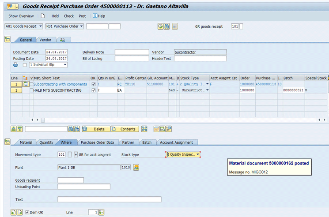
Task: Click the Execute clock icon in header
Action: [x=160, y=26]
